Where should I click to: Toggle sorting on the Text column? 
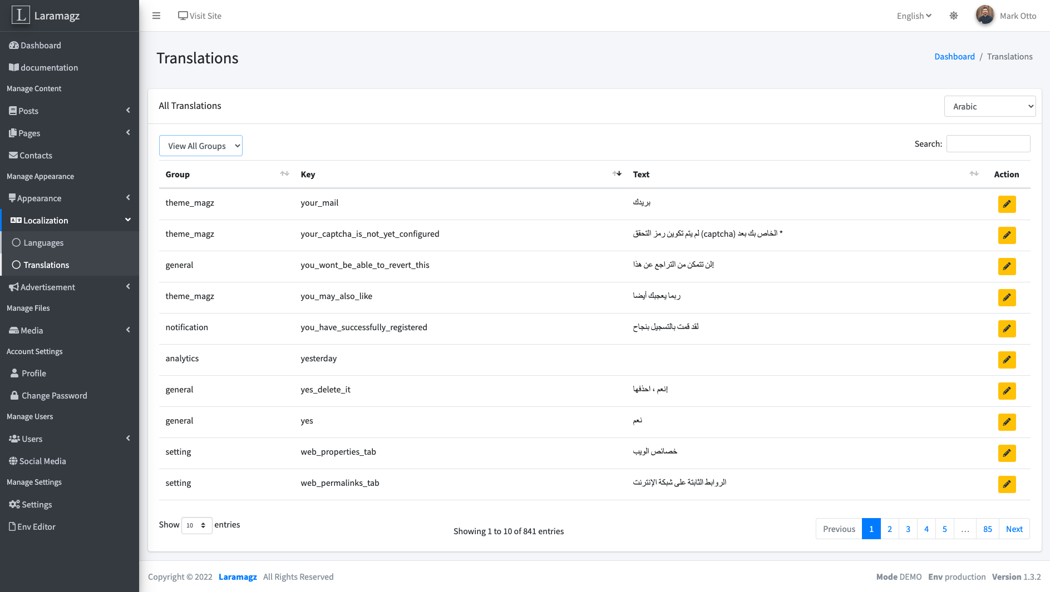974,173
